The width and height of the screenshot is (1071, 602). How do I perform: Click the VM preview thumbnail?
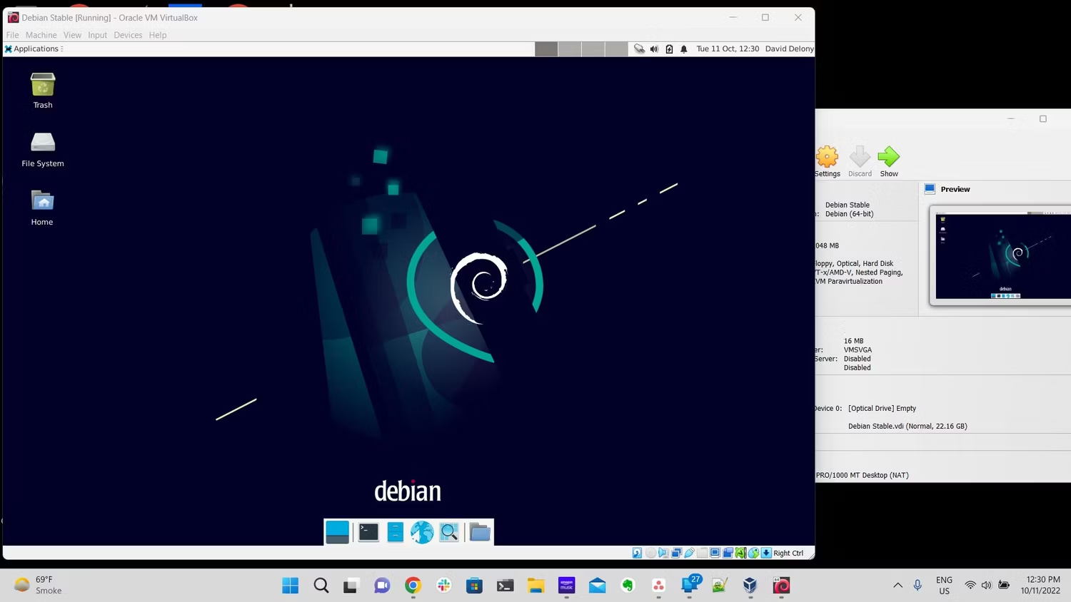coord(1002,256)
